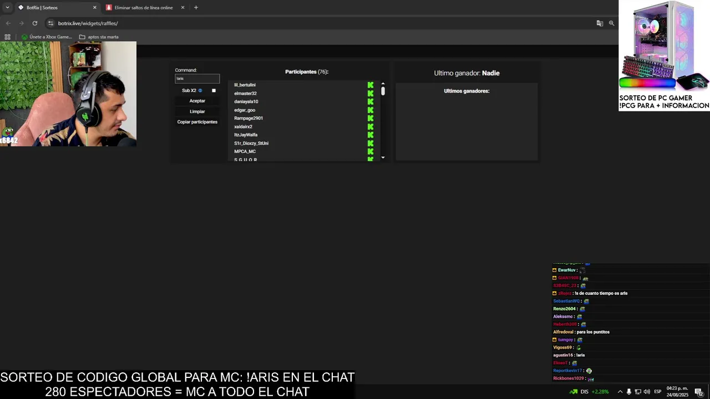Click Kick icon beside ItzJayWalfa
Screen dimensions: 710x399
[x=371, y=135]
